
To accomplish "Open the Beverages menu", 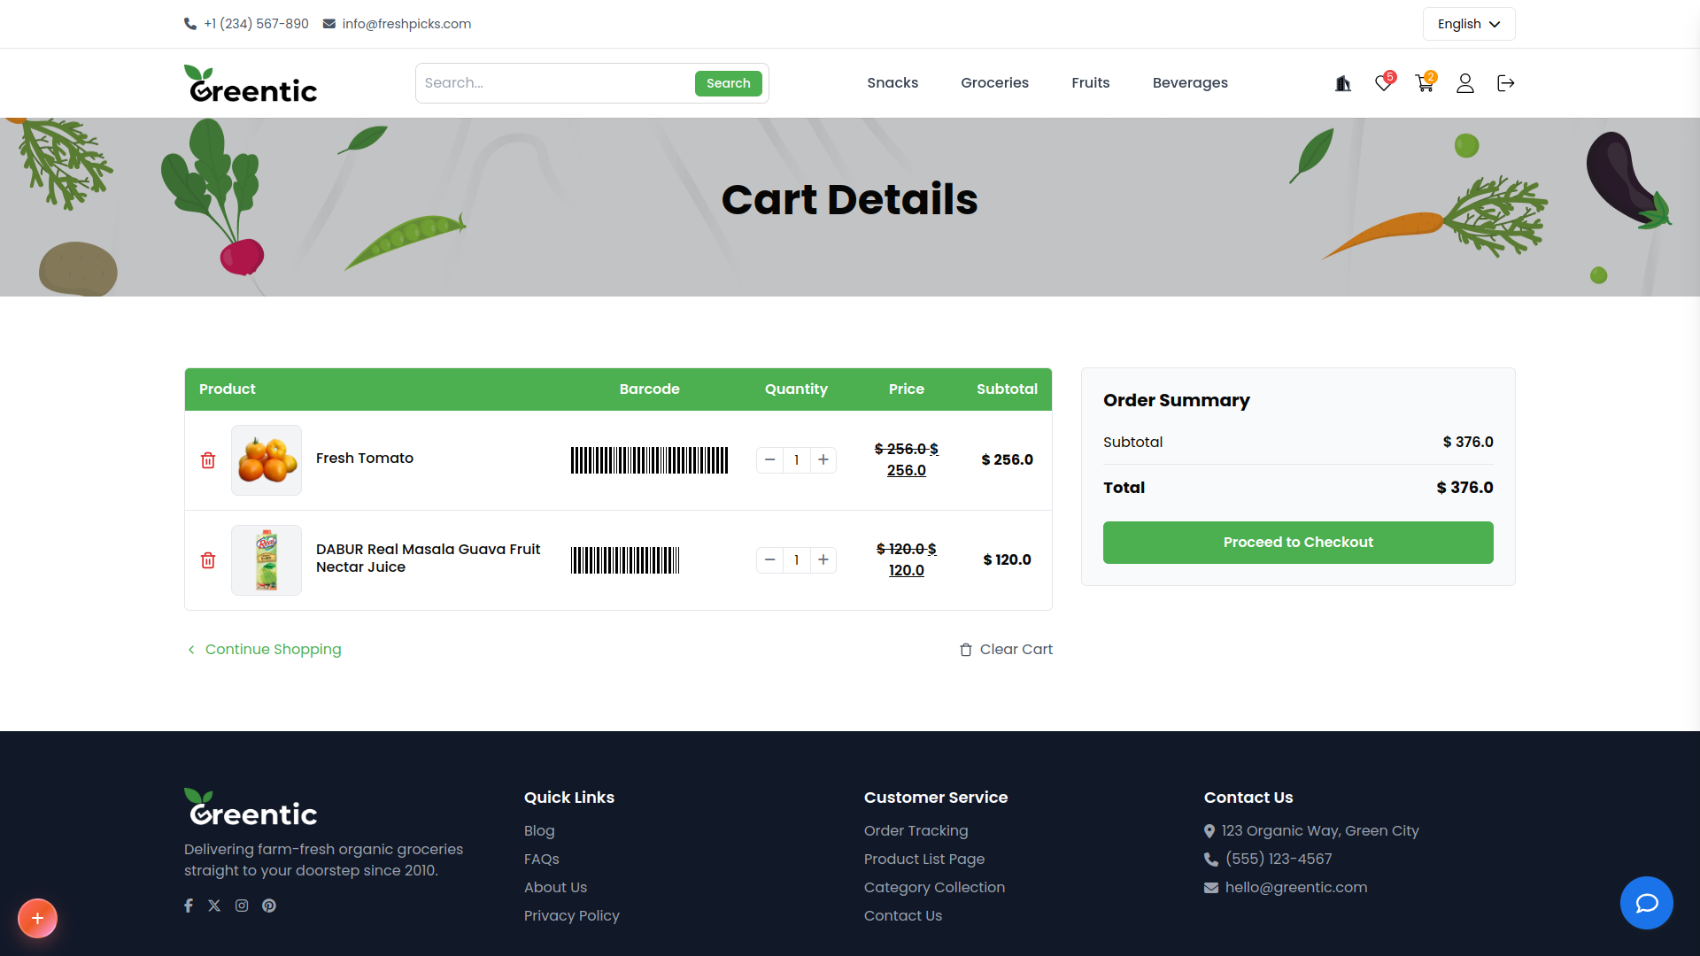I will click(1190, 83).
